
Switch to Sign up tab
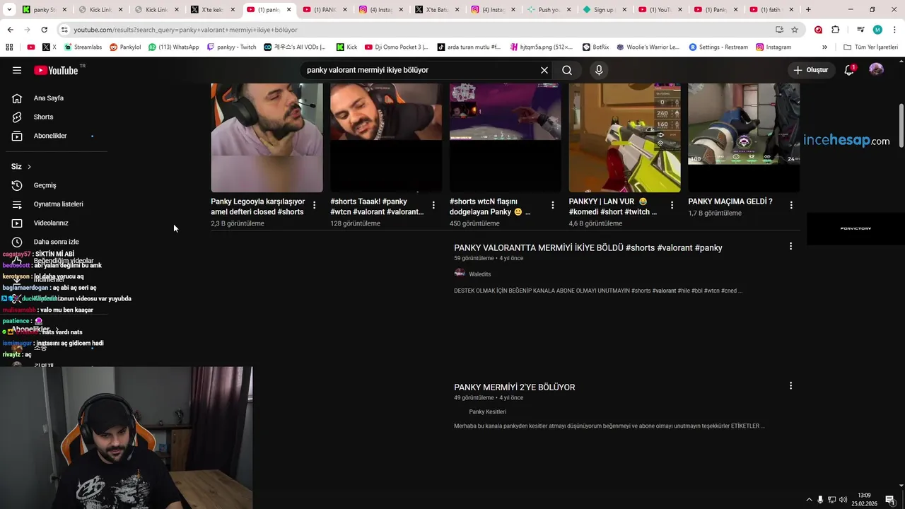tap(603, 10)
